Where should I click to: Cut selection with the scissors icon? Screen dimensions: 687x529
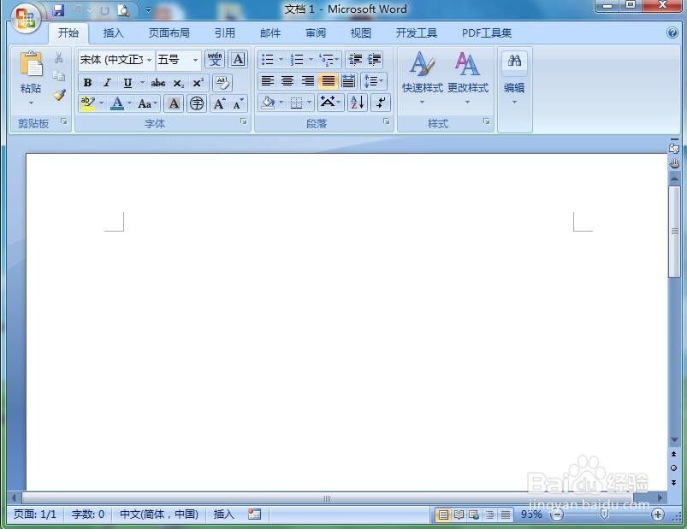point(59,57)
